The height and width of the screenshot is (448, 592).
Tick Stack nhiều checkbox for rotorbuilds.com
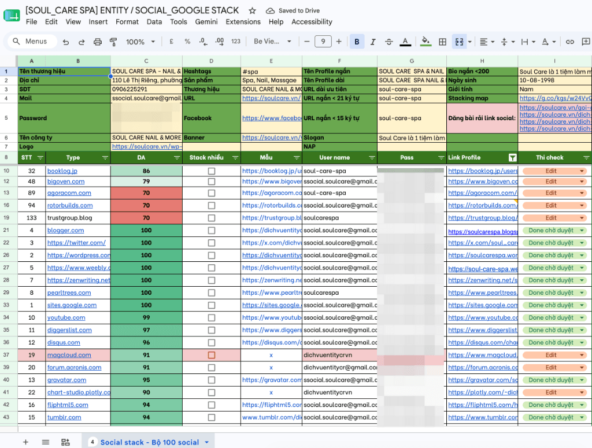pyautogui.click(x=212, y=205)
